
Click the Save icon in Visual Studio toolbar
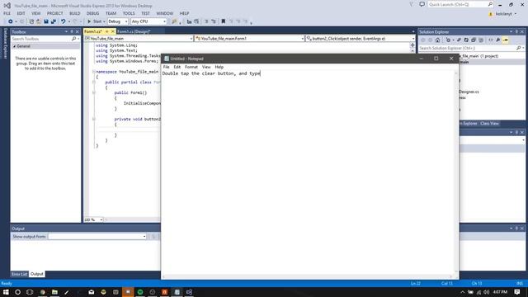click(x=46, y=21)
